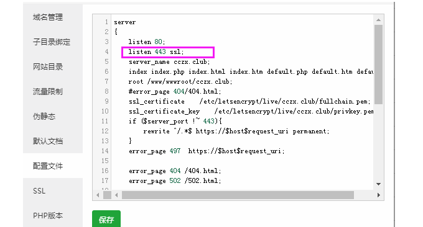Click the index directive on line 6

[251, 71]
